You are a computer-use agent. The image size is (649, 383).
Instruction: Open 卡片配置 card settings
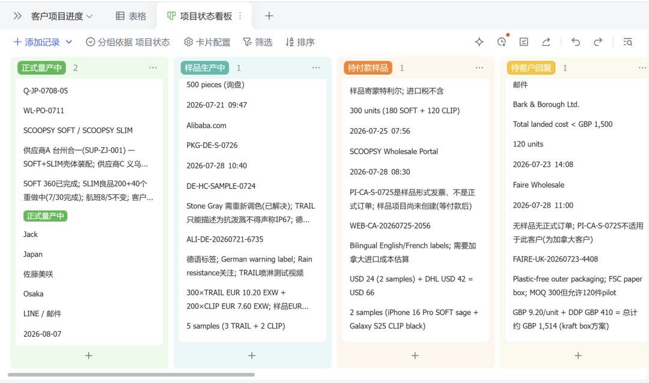pyautogui.click(x=207, y=42)
